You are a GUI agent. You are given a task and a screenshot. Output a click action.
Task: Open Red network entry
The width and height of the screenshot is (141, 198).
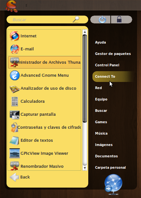click(98, 88)
